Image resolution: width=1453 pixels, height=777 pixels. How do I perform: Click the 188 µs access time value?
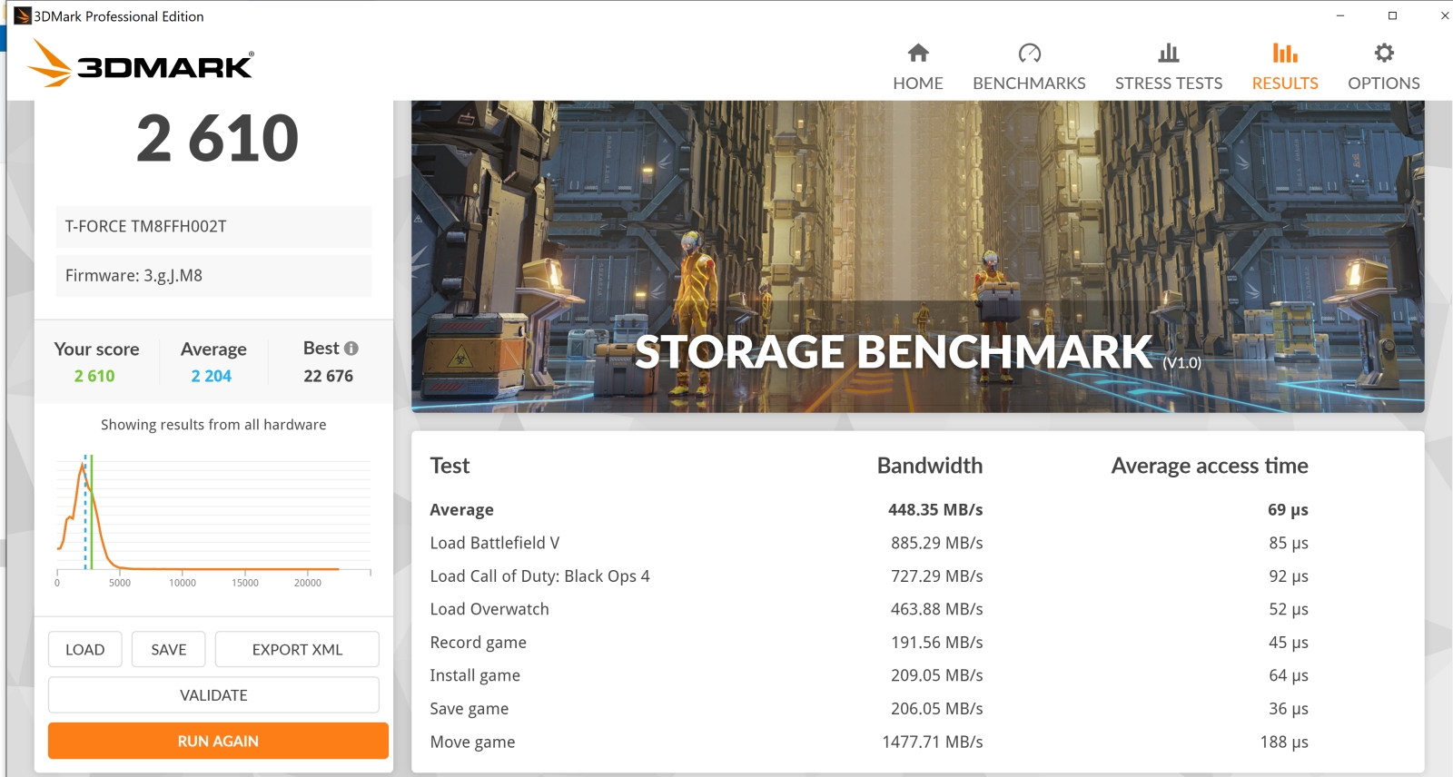(1284, 742)
